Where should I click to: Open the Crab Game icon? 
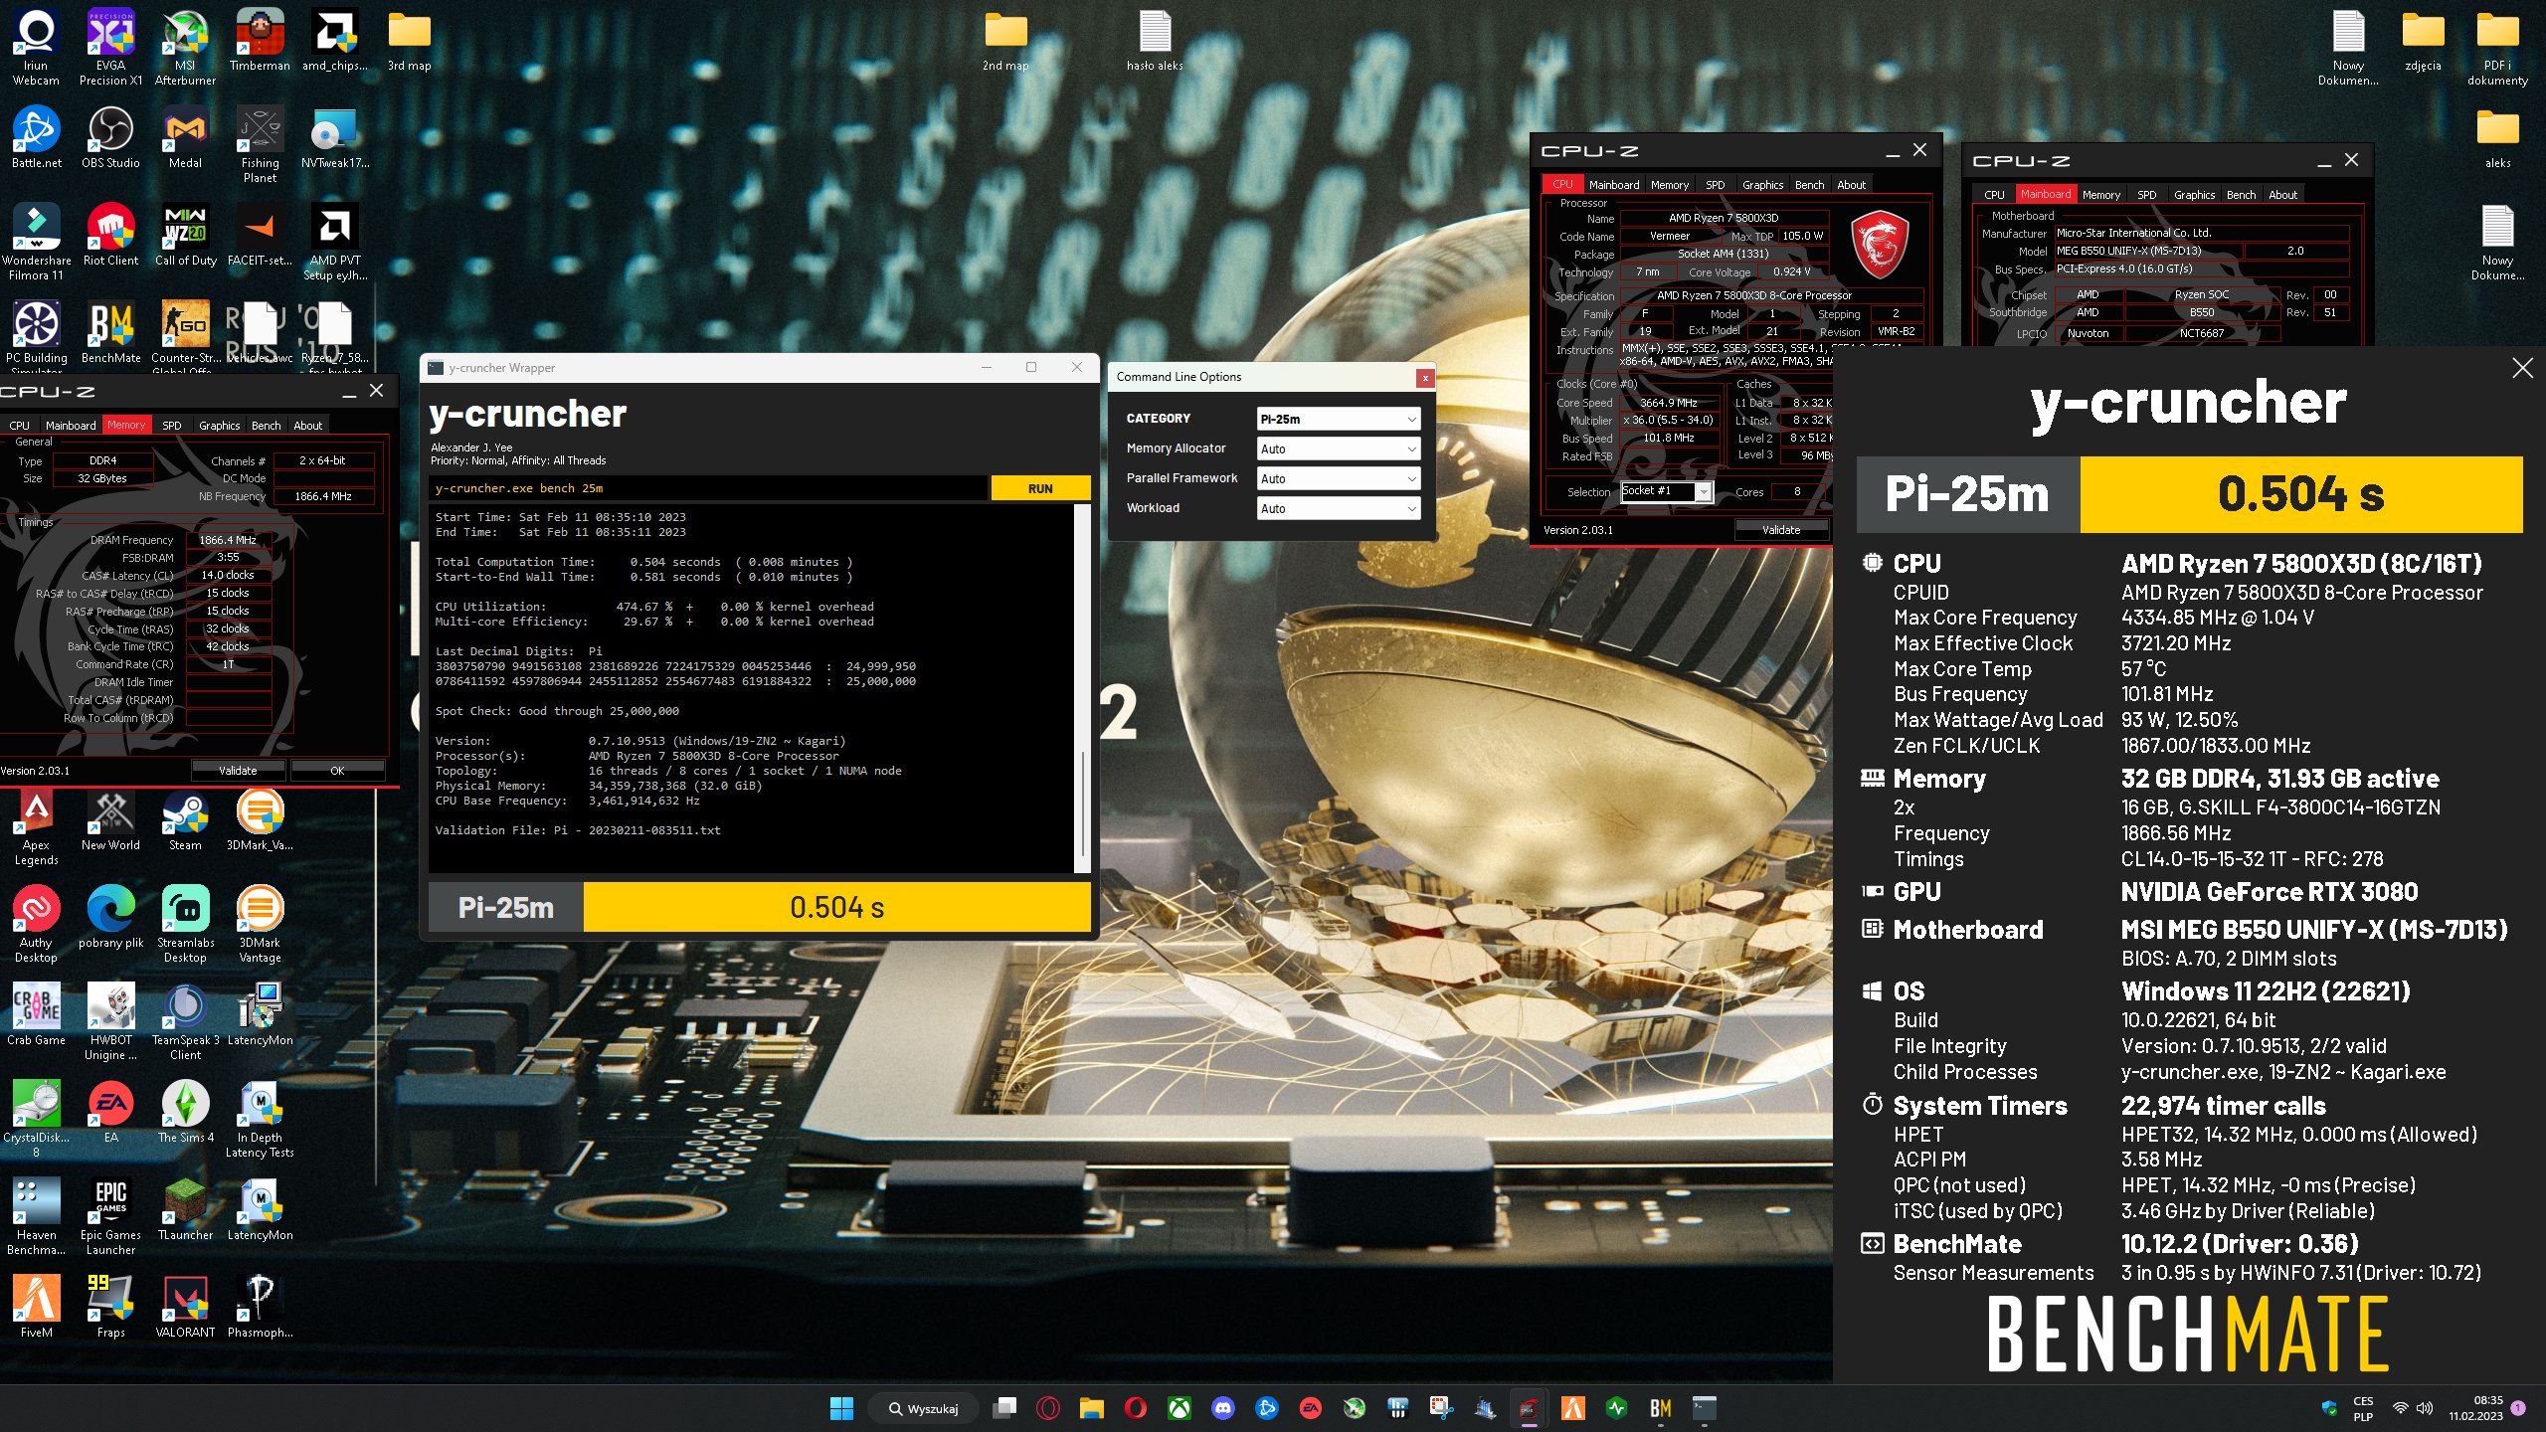(36, 1014)
